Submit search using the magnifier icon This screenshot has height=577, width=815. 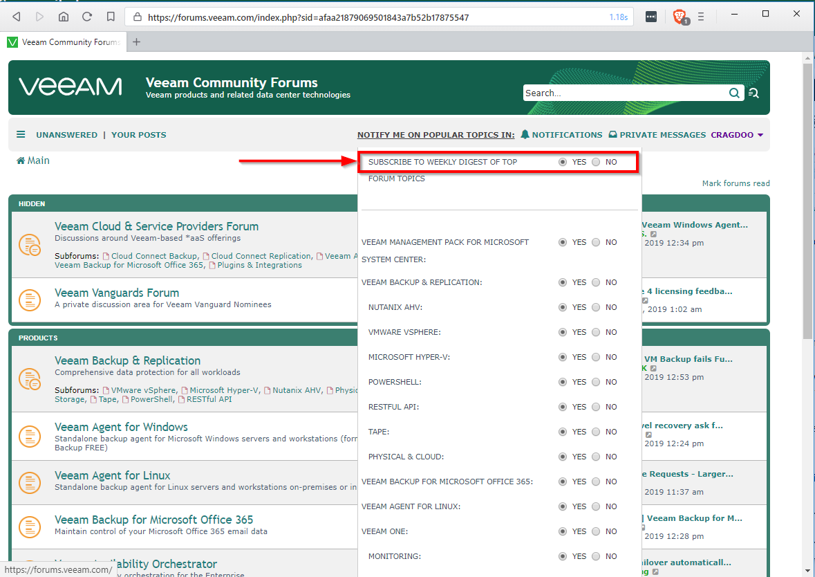tap(734, 93)
